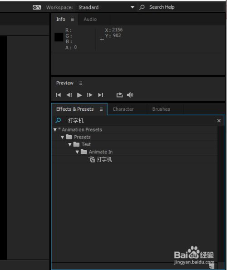
Task: Collapse the Animation Presets group
Action: pyautogui.click(x=55, y=130)
